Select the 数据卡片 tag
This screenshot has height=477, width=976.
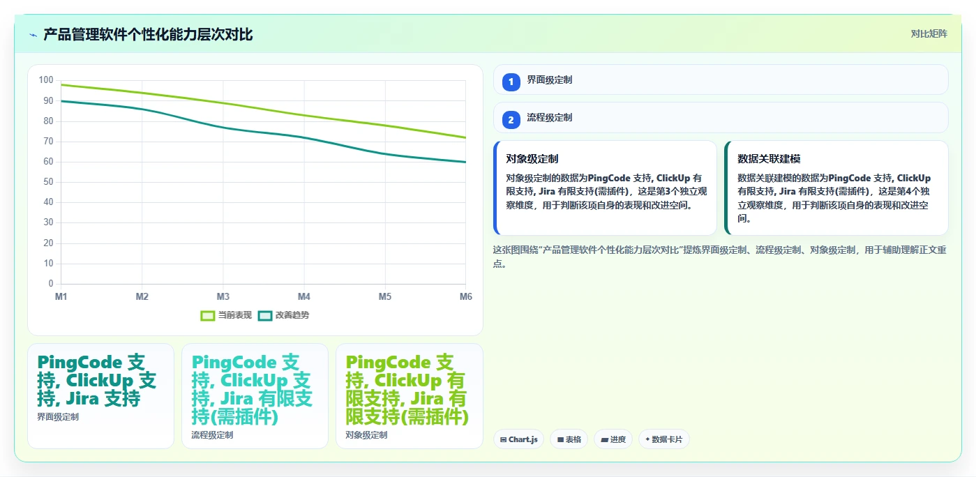click(x=663, y=439)
